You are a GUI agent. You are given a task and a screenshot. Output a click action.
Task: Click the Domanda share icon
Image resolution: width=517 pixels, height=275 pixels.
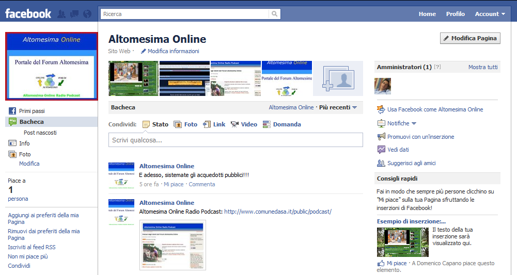pos(267,124)
